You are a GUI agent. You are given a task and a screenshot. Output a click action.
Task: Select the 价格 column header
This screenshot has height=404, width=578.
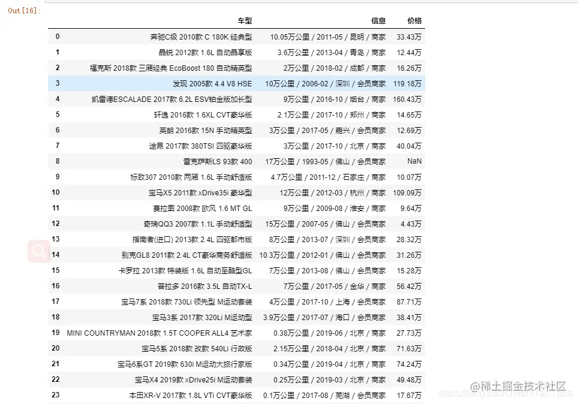click(x=414, y=20)
